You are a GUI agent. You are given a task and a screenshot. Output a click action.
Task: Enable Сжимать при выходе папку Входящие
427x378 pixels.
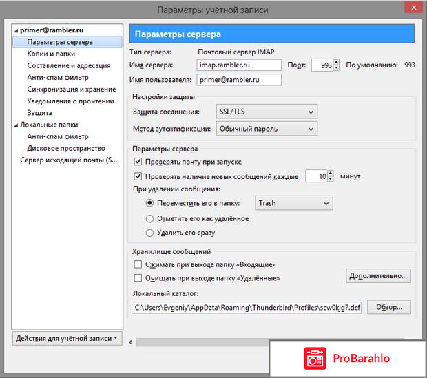(x=138, y=264)
